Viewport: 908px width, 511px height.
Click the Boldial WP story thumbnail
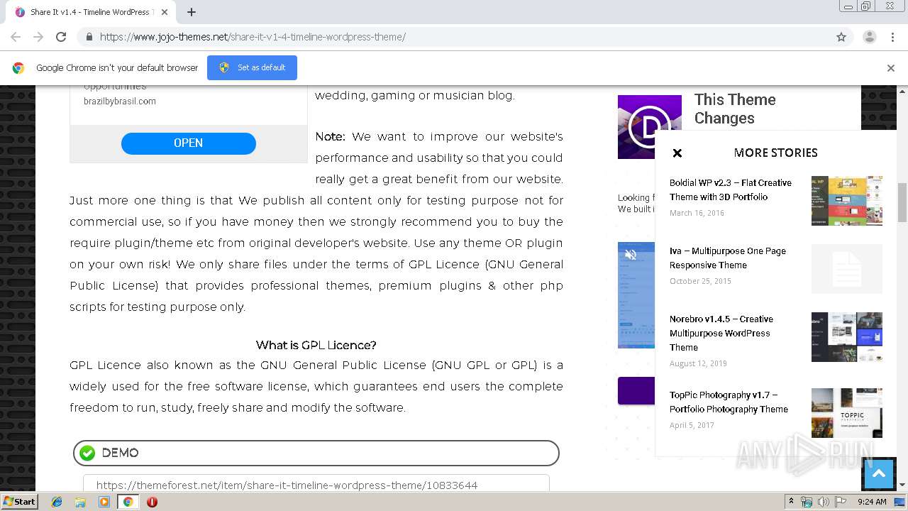[847, 201]
